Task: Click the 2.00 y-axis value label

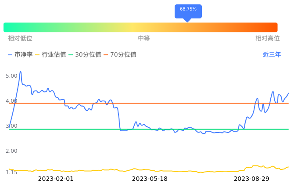Action: coord(11,151)
